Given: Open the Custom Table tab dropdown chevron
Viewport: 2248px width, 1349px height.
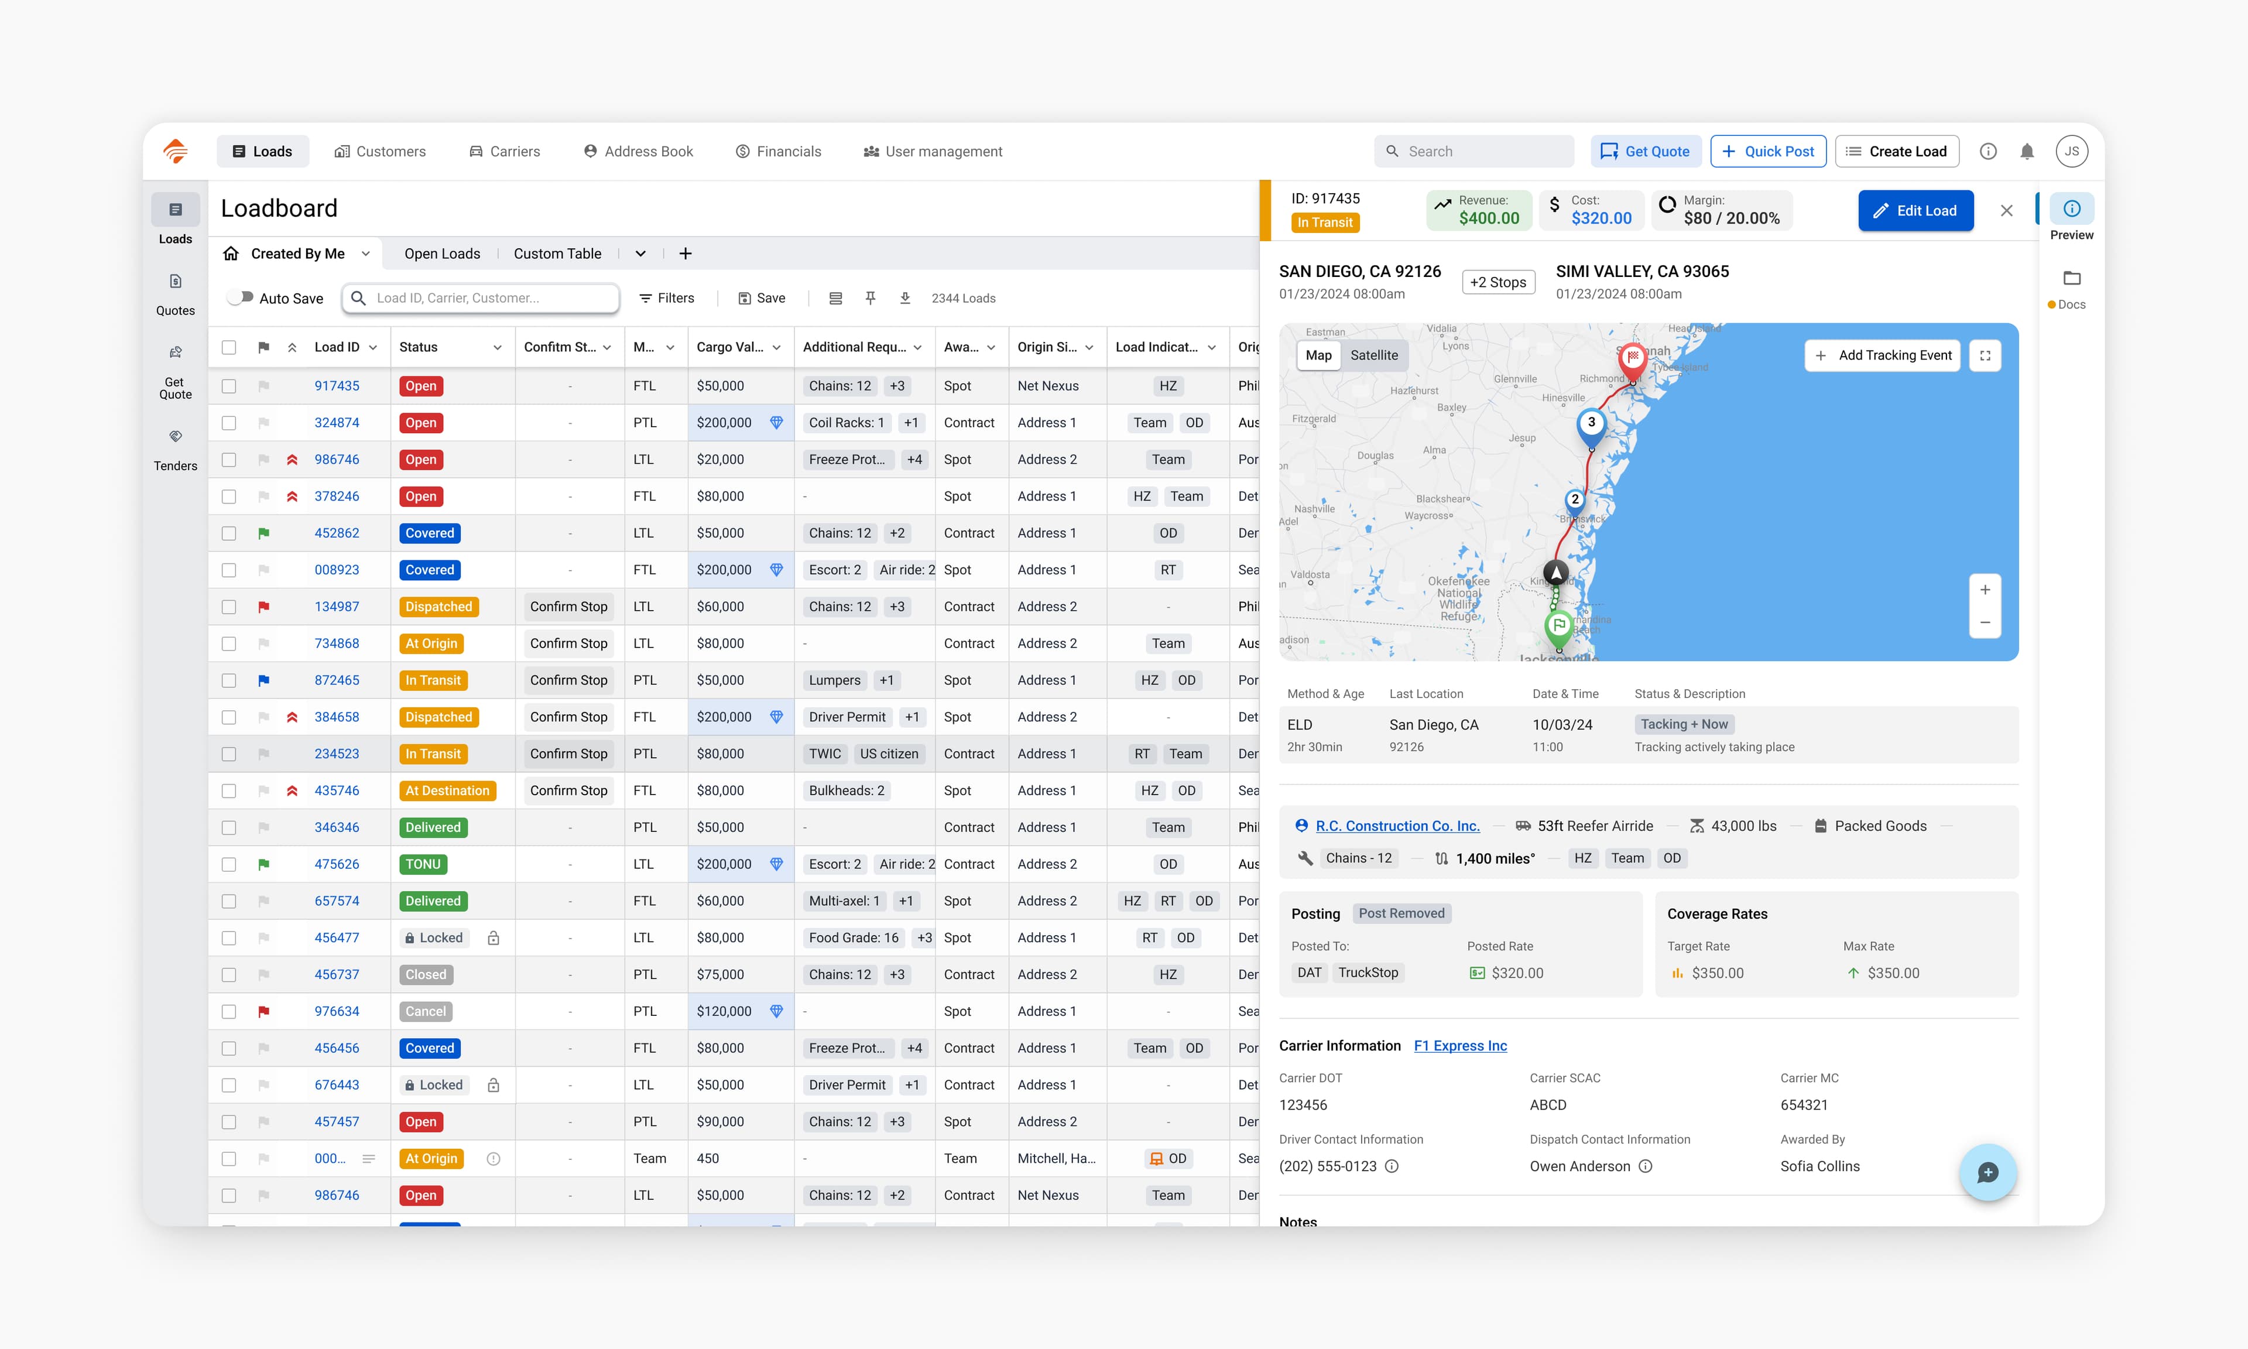Looking at the screenshot, I should (640, 254).
